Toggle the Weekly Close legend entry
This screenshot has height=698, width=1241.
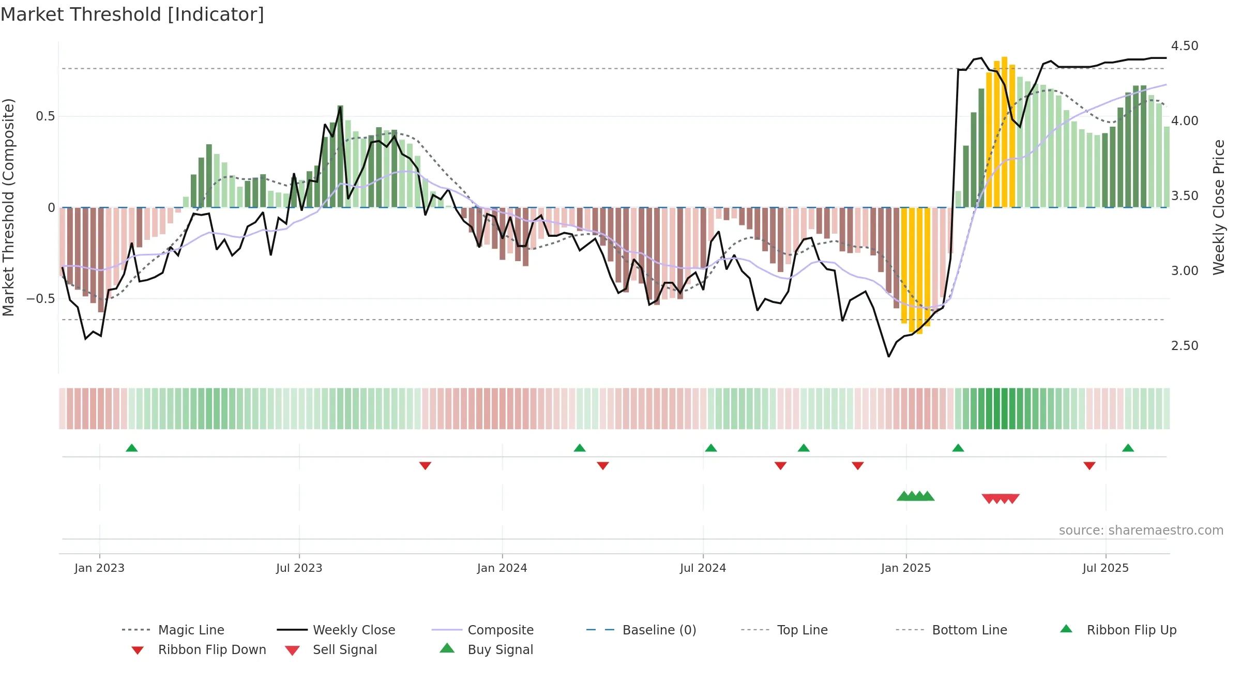[336, 630]
